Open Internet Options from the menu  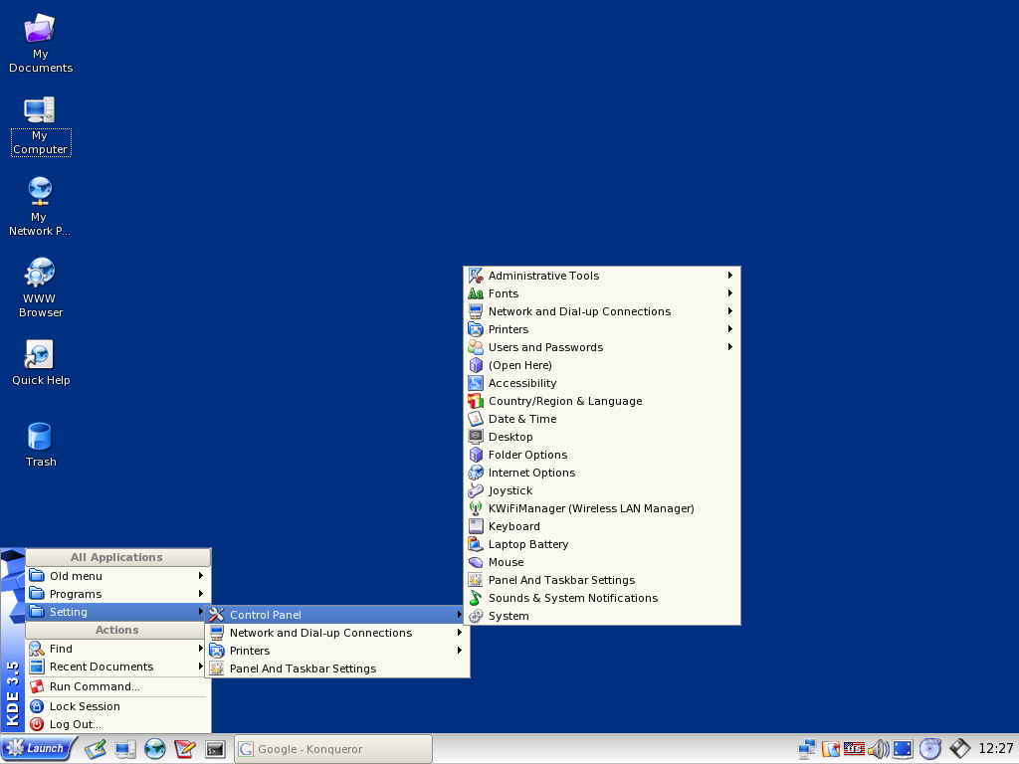(602, 473)
